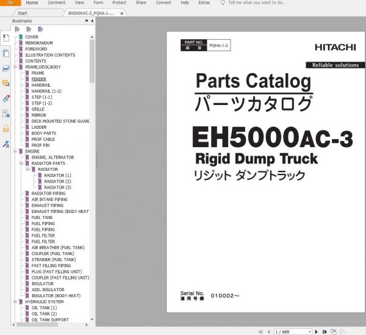Select the INSULATOR (BODY HEAT) bookmark

56,296
